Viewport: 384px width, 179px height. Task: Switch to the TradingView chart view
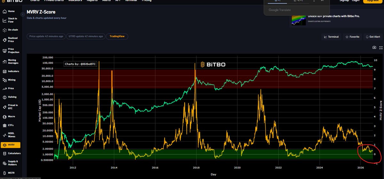click(x=117, y=36)
